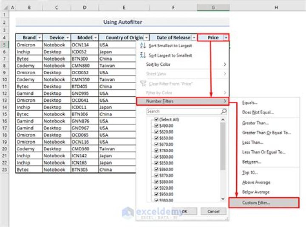This screenshot has height=227, width=306.
Task: Click the select-all corner of the sheet
Action: [x=6, y=8]
